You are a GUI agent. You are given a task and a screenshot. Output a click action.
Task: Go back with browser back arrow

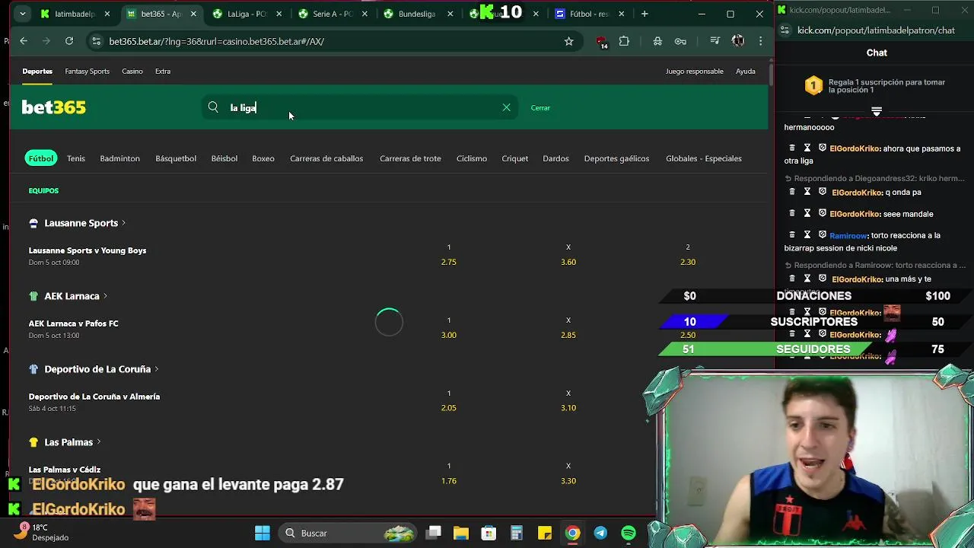tap(24, 41)
